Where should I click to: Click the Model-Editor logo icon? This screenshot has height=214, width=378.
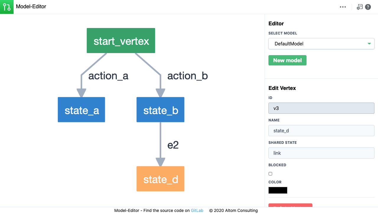point(6,6)
